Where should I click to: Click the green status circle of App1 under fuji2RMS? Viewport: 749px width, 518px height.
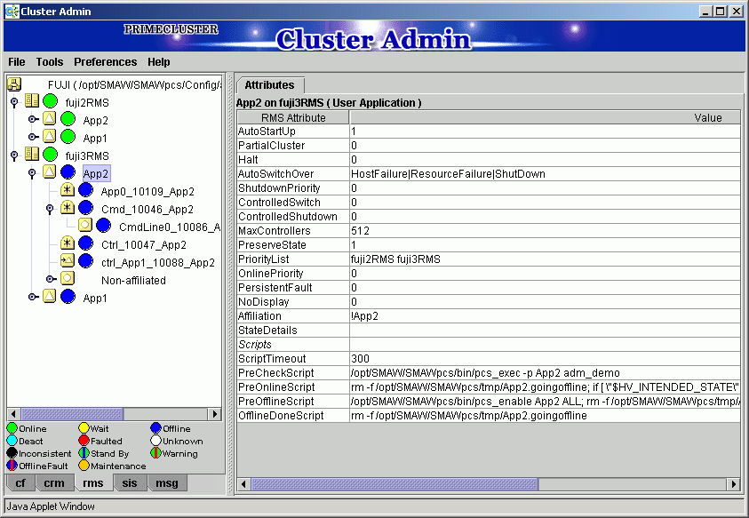coord(68,137)
